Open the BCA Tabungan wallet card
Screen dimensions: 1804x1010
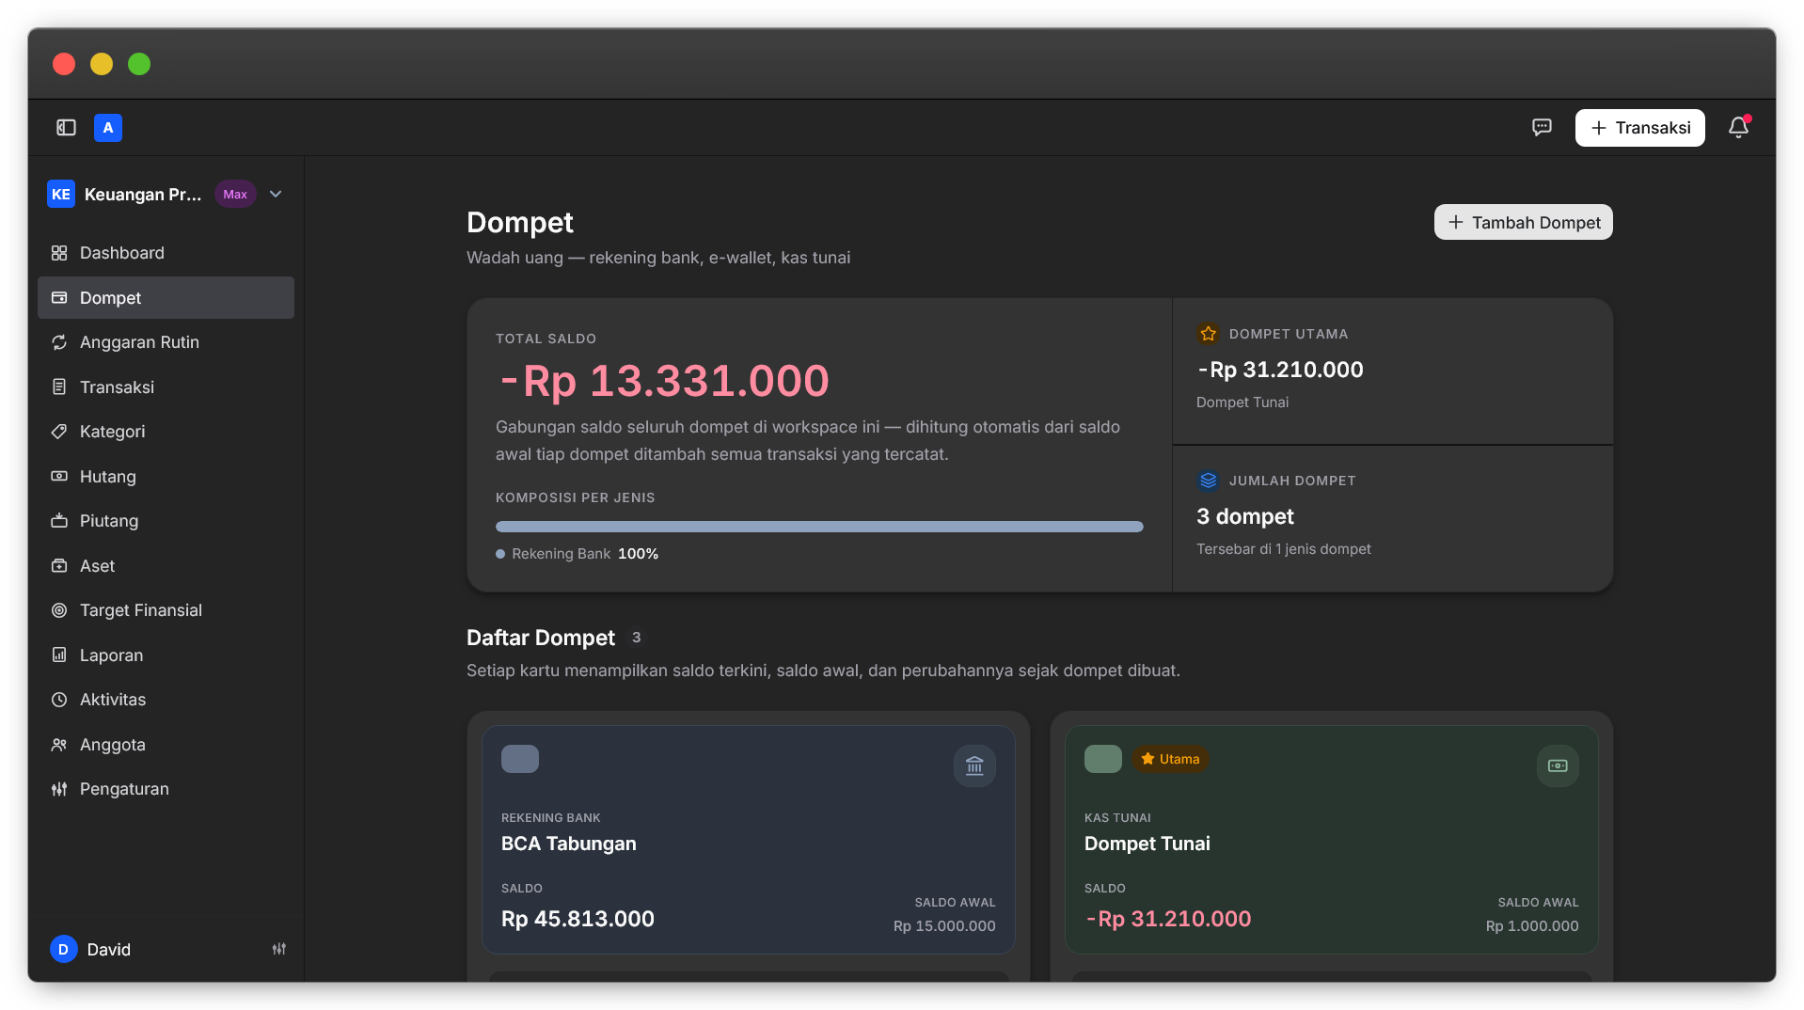coord(749,840)
